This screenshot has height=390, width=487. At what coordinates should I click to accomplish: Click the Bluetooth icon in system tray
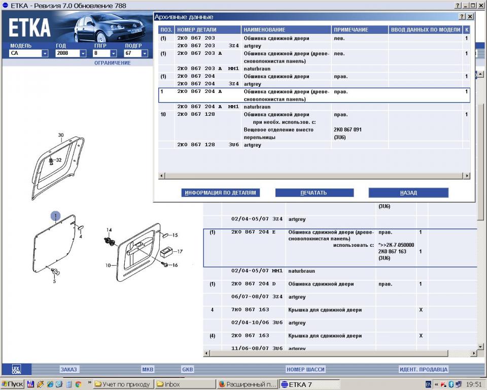pyautogui.click(x=451, y=384)
